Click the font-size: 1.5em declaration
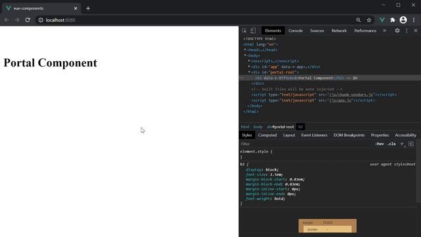Viewport: 421px width, 237px height. coord(264,174)
